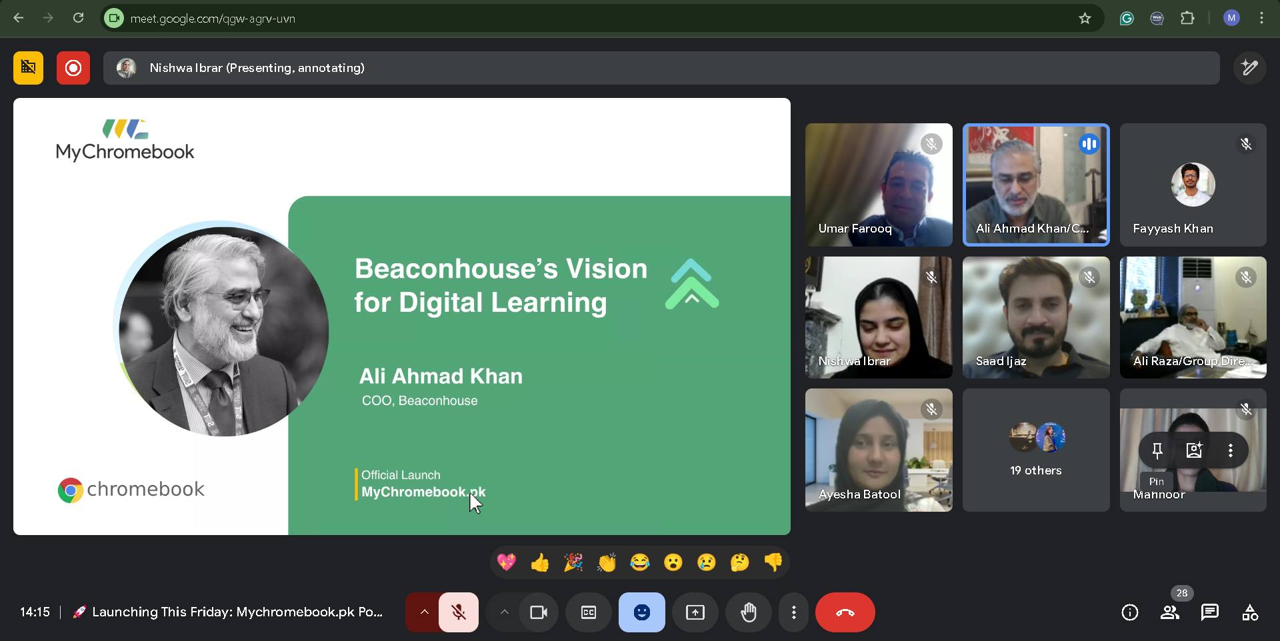Open the chat panel
The height and width of the screenshot is (641, 1280).
click(1210, 612)
